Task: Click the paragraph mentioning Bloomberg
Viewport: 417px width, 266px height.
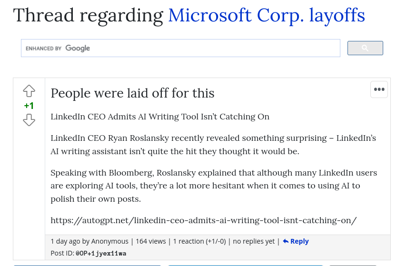Action: click(x=214, y=186)
